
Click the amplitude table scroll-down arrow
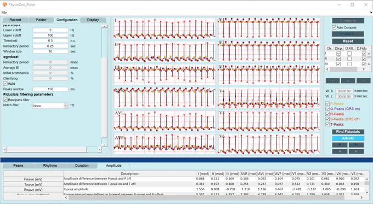tap(366, 192)
